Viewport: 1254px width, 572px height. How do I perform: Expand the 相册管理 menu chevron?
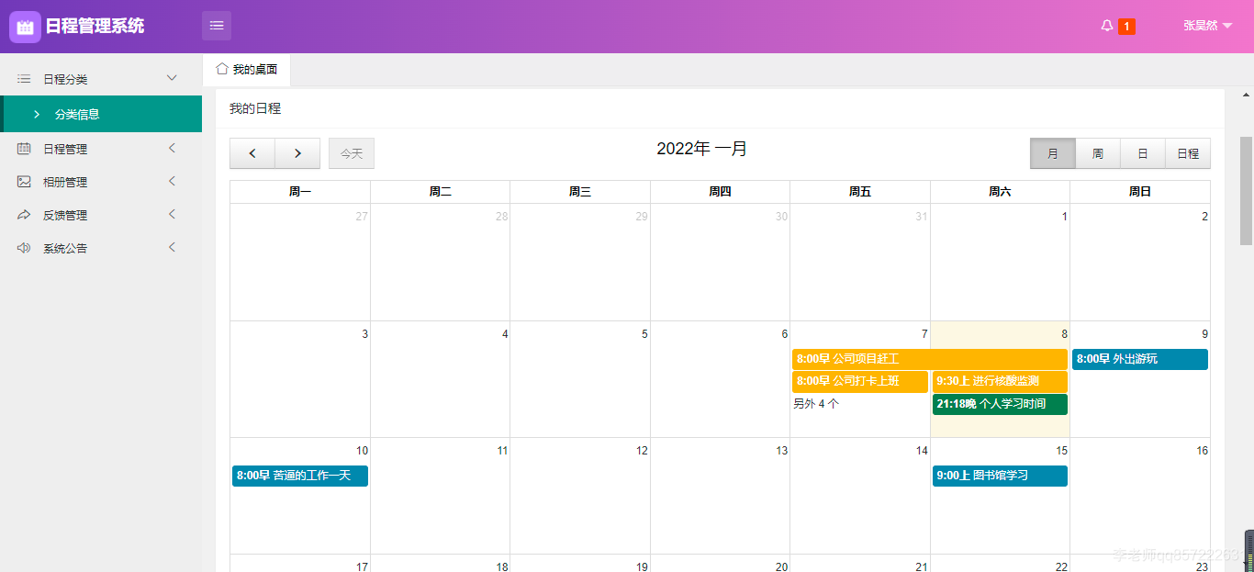172,181
